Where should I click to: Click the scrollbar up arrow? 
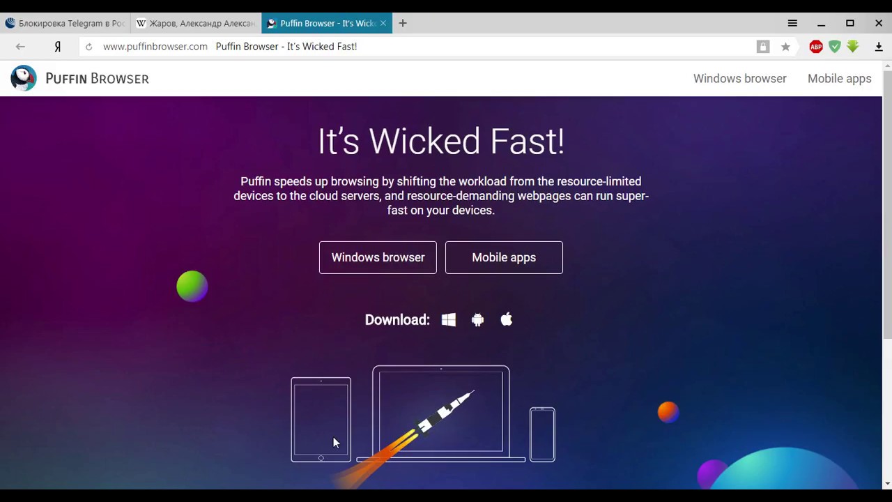coord(887,66)
